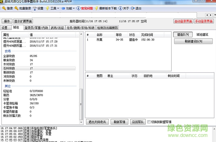Viewport: 216px width, 142px height.
Task: Click the 刷新军情 button
Action: [120, 122]
